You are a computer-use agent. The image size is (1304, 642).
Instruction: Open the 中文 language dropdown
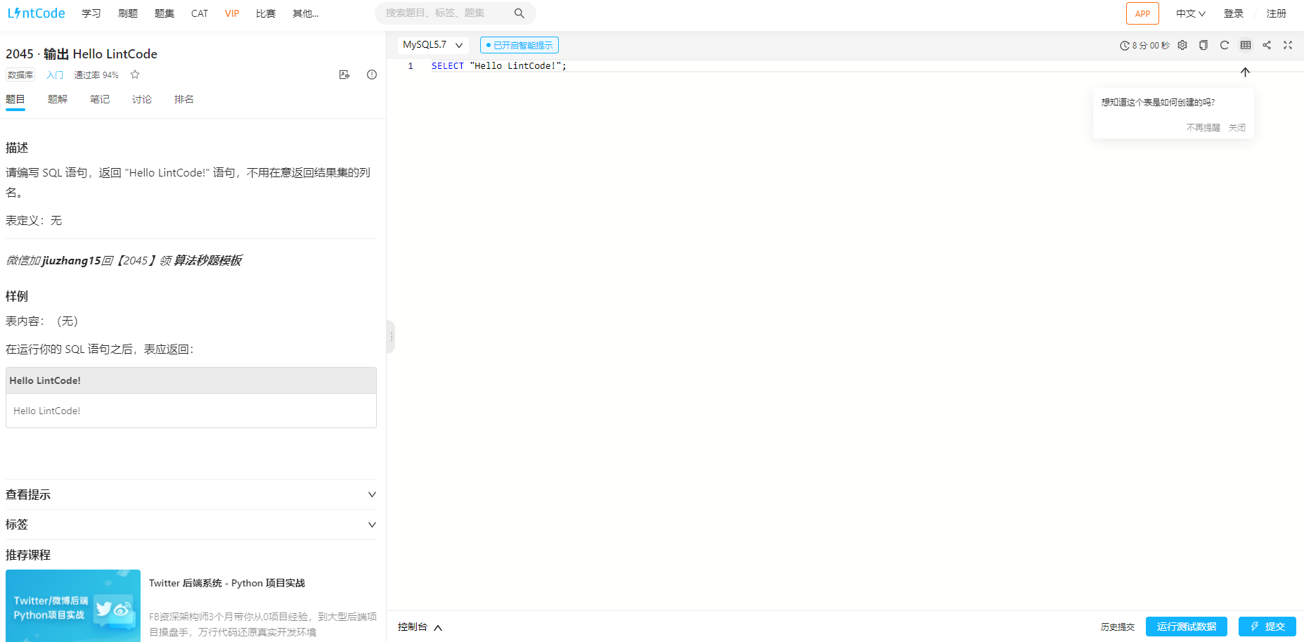coord(1191,13)
